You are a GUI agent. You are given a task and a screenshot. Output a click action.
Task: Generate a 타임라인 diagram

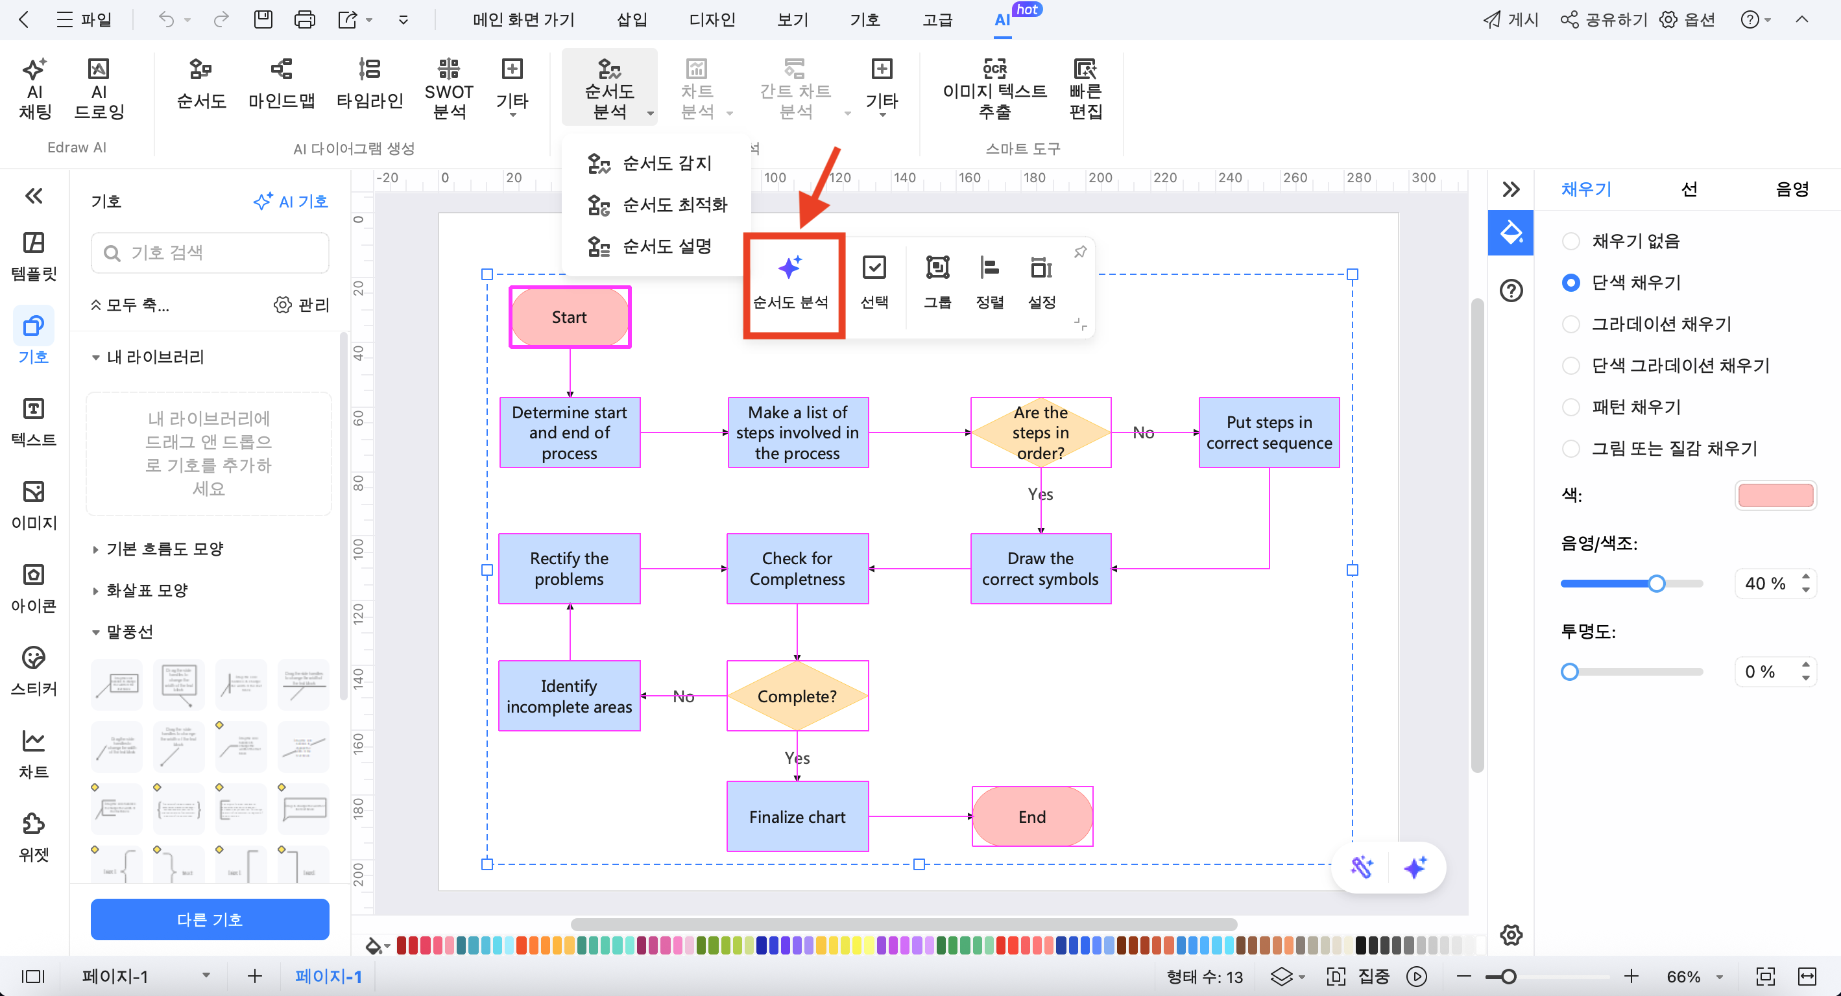[370, 83]
